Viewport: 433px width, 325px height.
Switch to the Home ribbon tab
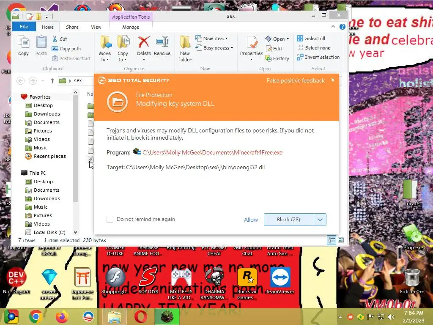(48, 27)
